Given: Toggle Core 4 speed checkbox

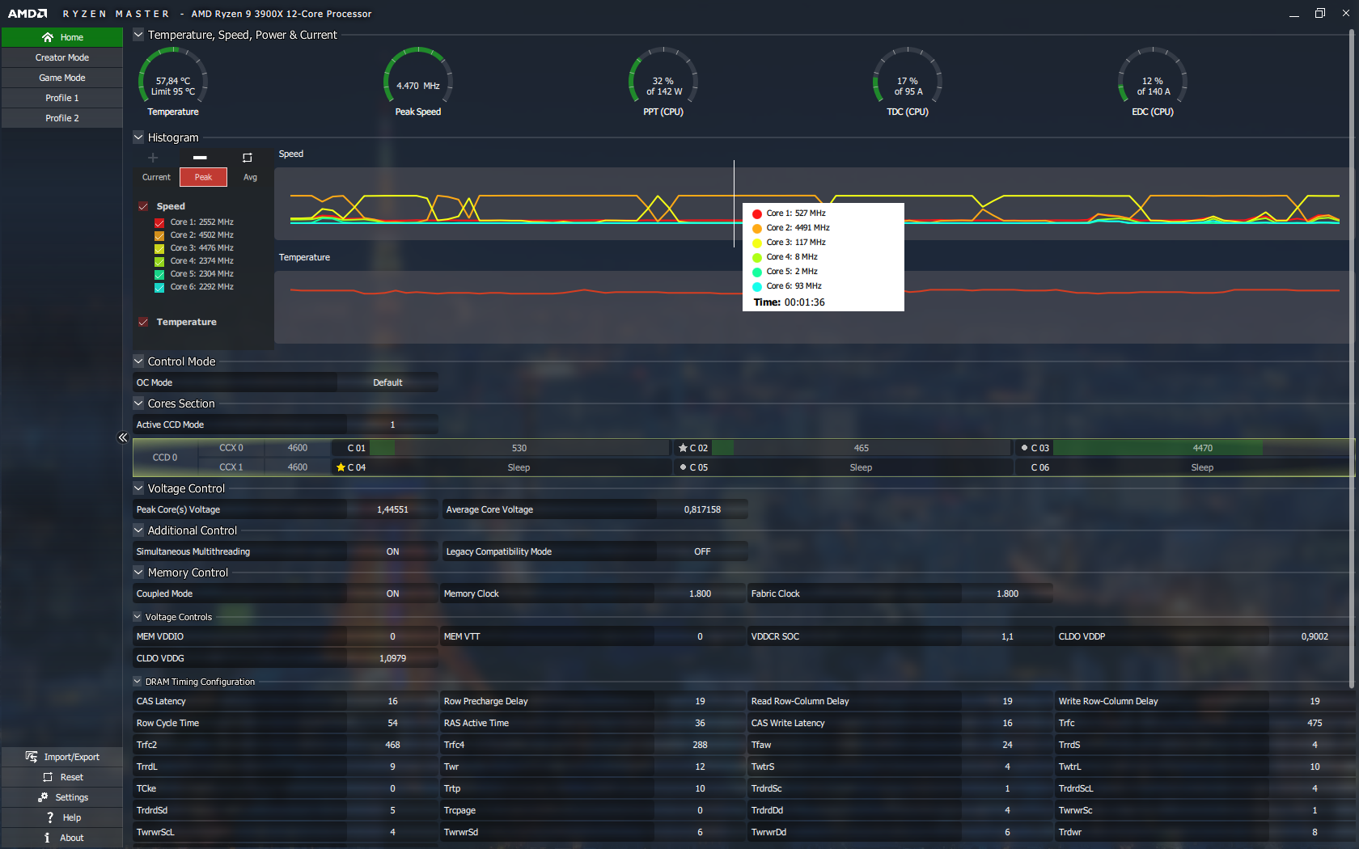Looking at the screenshot, I should 159,261.
